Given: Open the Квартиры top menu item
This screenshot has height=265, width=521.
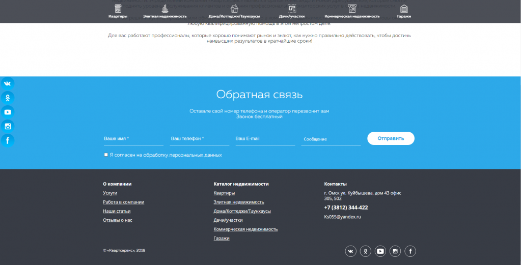Looking at the screenshot, I should click(118, 11).
